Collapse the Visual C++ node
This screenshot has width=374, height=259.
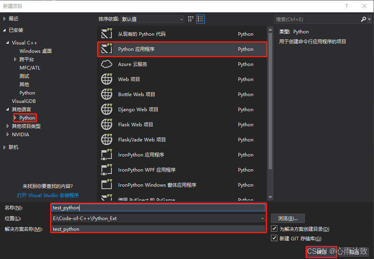pos(8,43)
